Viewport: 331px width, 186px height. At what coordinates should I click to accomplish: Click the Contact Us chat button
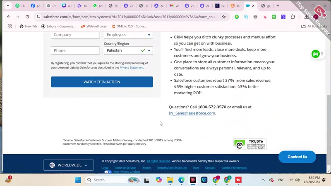(297, 157)
